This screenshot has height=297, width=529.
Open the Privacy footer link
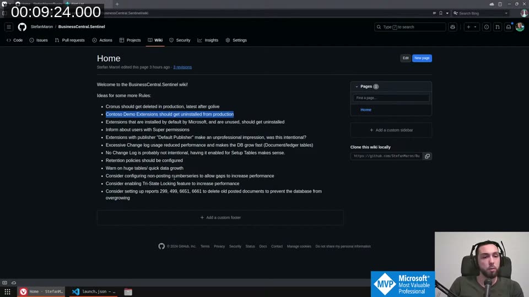[x=219, y=246]
